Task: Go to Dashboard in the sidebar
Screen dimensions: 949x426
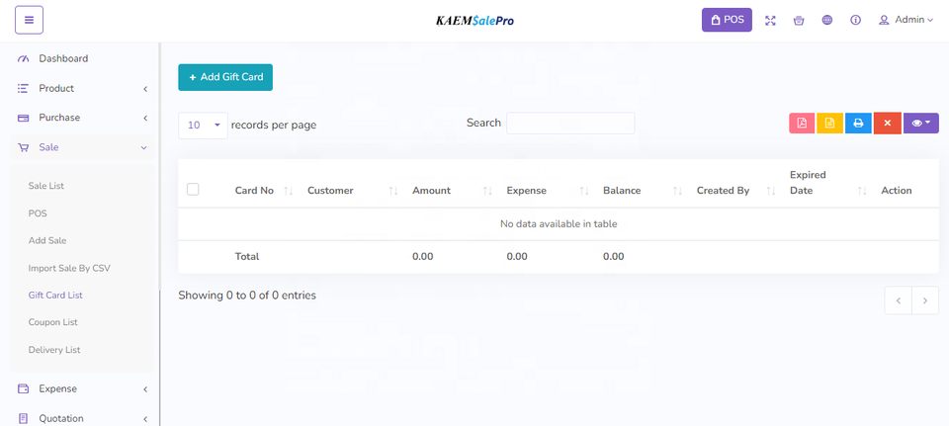Action: (63, 59)
